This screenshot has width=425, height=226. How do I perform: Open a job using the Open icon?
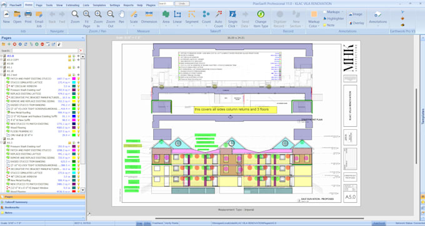(17, 17)
